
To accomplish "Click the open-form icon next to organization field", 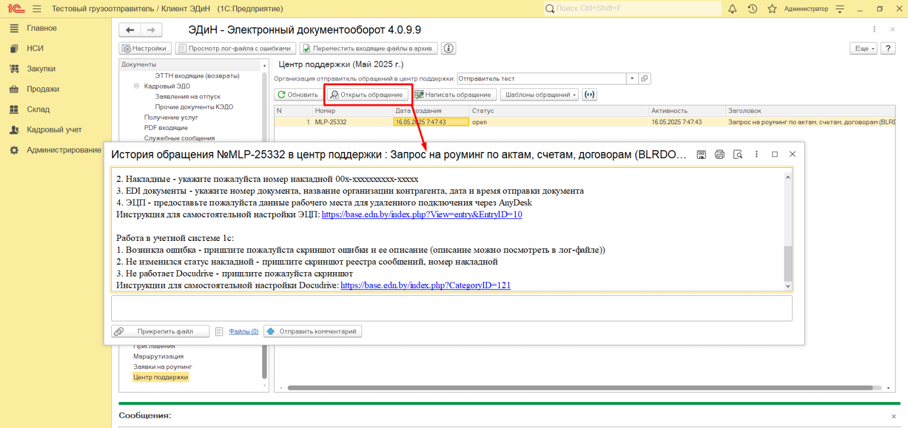I will (644, 79).
